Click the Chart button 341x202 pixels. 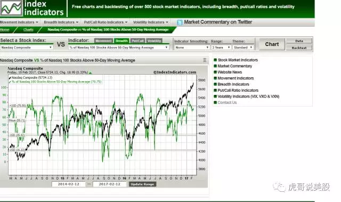coord(272,44)
